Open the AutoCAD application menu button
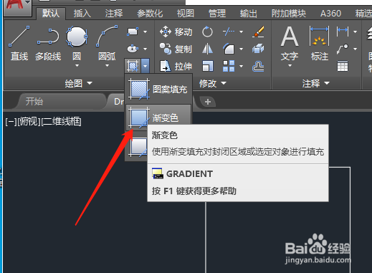Image resolution: width=372 pixels, height=273 pixels. tap(17, 7)
